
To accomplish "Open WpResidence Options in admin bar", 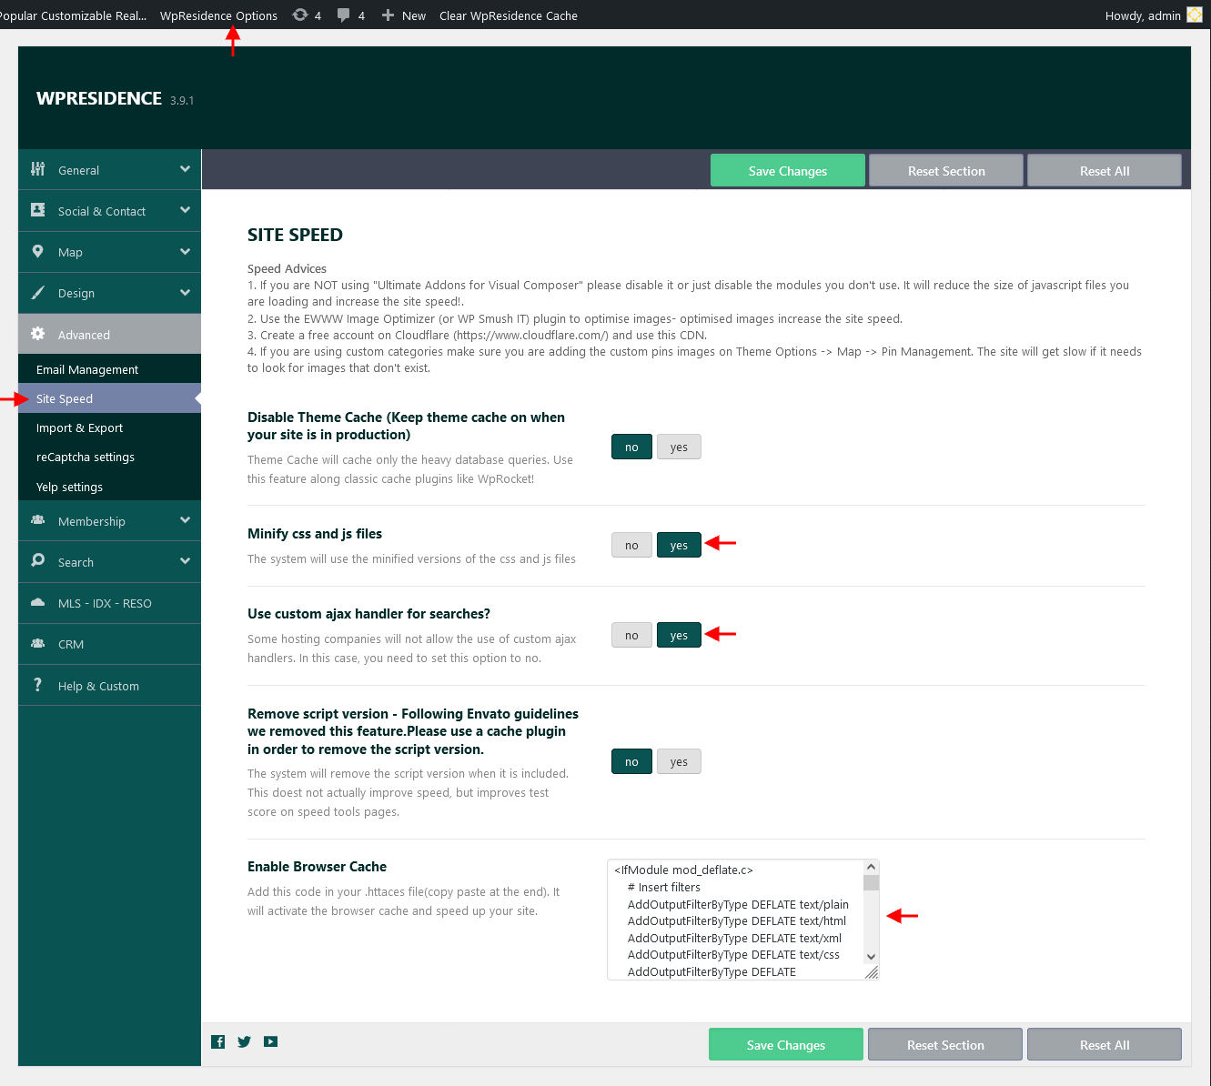I will pyautogui.click(x=218, y=15).
